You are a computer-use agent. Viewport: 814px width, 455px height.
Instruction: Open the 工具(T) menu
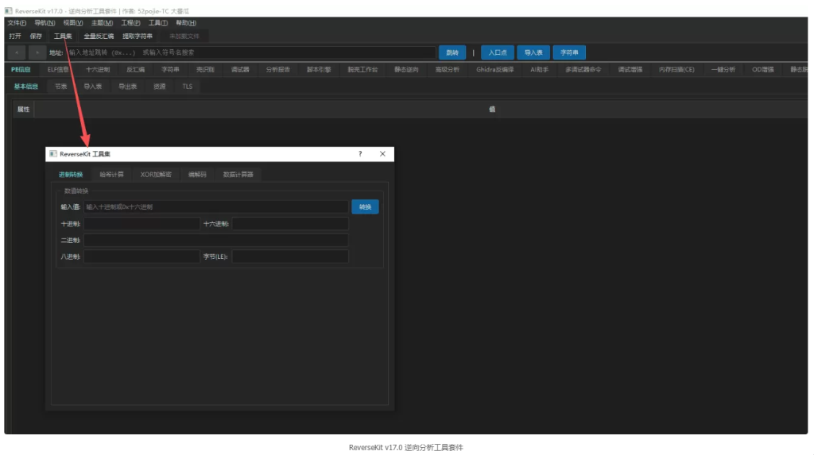coord(158,23)
